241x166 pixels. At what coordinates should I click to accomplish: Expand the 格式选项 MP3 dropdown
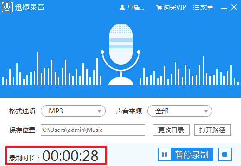pos(73,111)
